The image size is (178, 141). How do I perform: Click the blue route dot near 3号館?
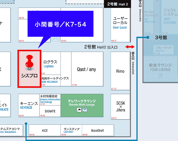(x=148, y=37)
